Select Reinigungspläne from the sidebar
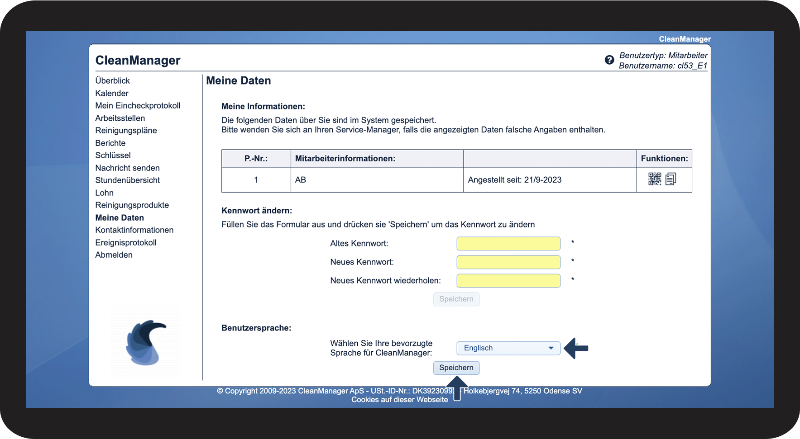Image resolution: width=800 pixels, height=439 pixels. (x=126, y=131)
